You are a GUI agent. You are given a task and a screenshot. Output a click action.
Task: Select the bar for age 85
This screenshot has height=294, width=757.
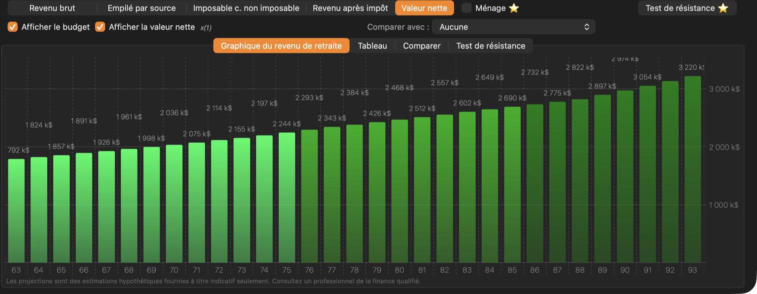(x=512, y=185)
